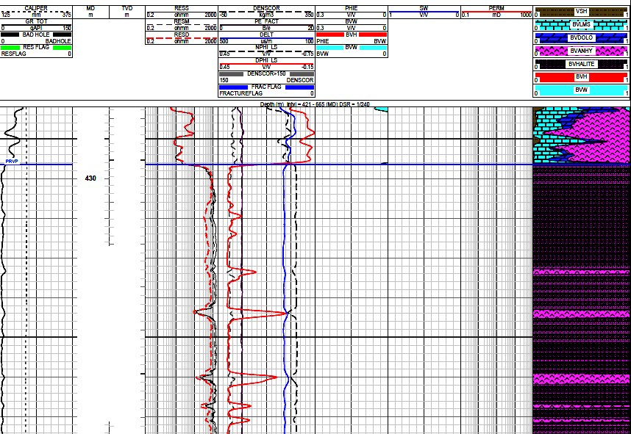Select the TVD track header

click(126, 8)
